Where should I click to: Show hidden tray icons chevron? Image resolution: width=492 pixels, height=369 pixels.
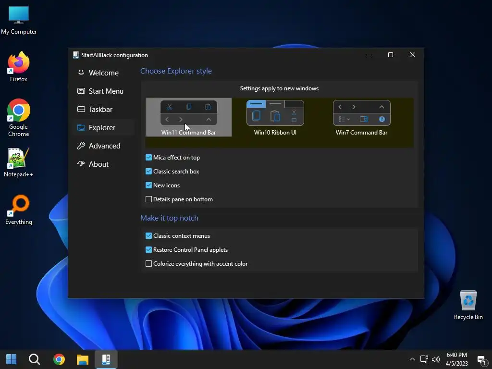point(412,359)
